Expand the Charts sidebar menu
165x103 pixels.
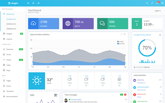pyautogui.click(x=13, y=60)
